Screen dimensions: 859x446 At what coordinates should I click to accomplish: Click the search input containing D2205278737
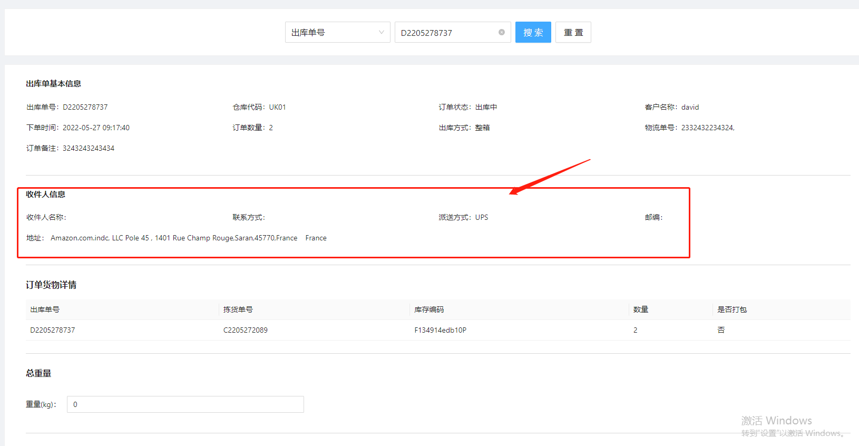pos(445,33)
